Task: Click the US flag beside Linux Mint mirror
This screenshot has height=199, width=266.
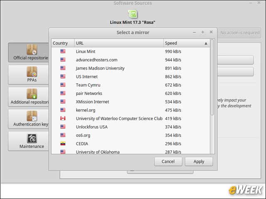Action: [63, 51]
